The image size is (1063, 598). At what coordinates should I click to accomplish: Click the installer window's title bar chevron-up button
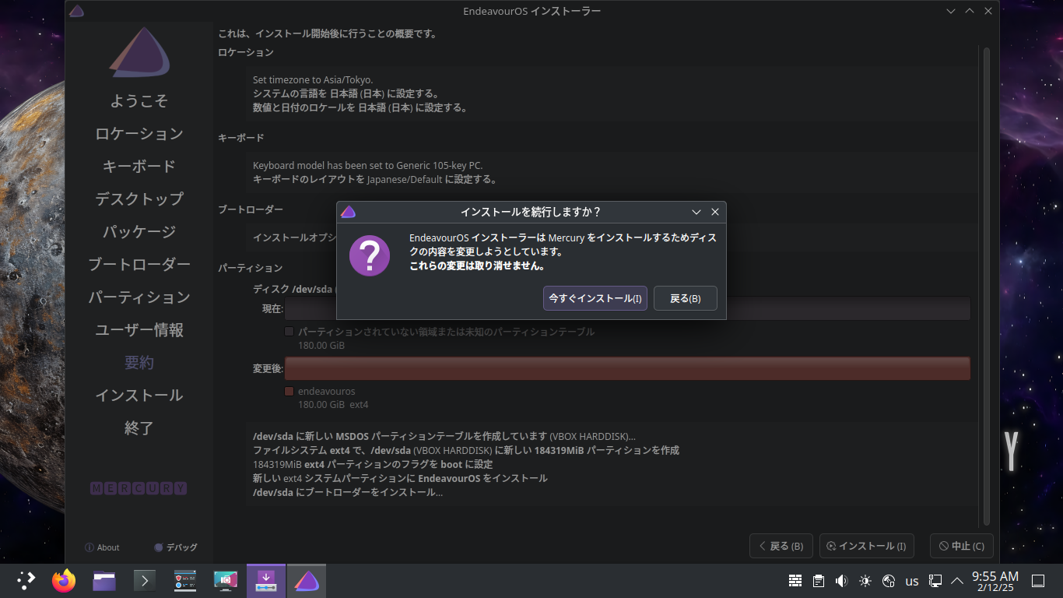click(x=970, y=11)
